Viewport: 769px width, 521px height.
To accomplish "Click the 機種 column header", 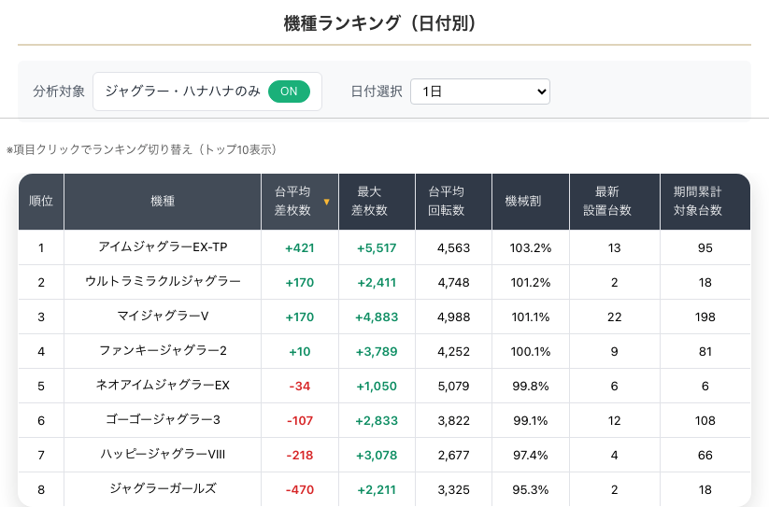I will (x=163, y=202).
